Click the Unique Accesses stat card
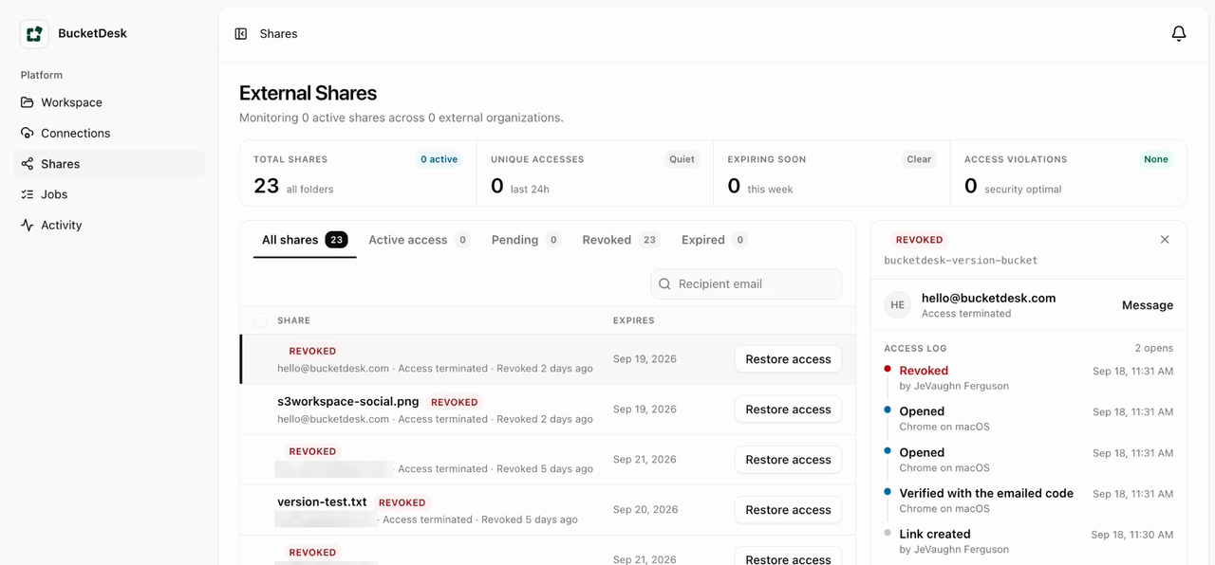1215x565 pixels. click(x=595, y=173)
